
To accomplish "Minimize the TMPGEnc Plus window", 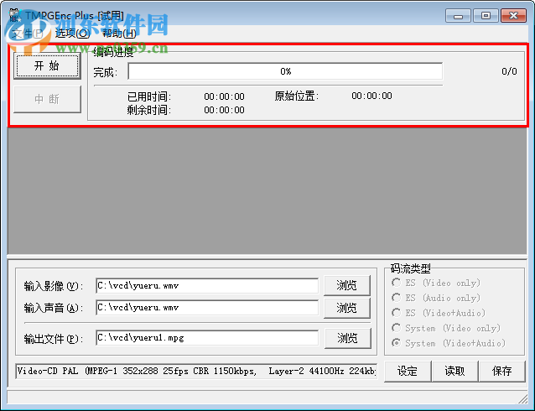I will coord(458,16).
